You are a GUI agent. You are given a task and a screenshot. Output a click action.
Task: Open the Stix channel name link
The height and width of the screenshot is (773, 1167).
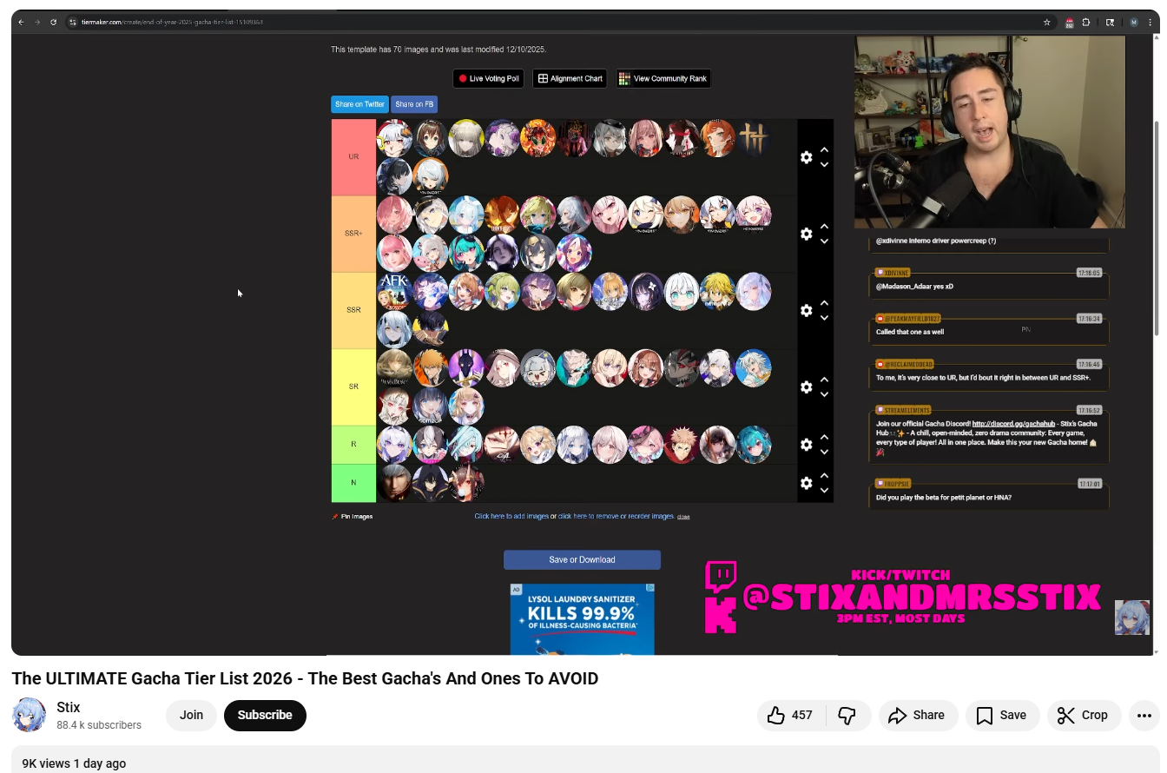tap(69, 708)
